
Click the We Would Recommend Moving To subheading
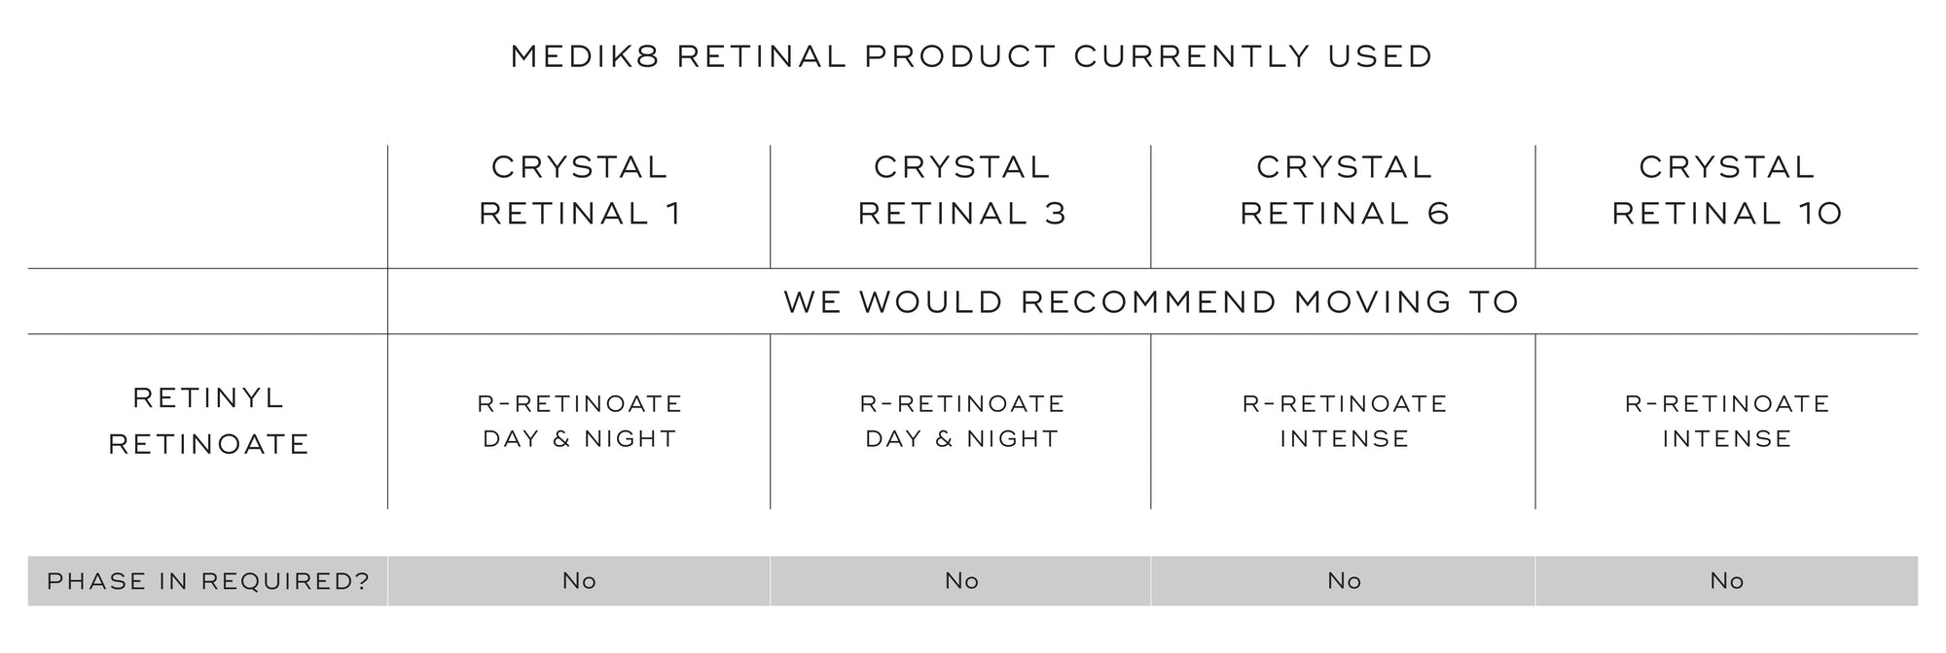coord(1151,302)
